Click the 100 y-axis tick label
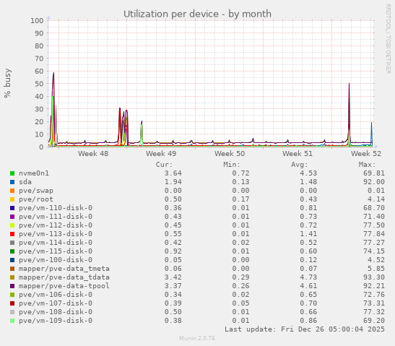Viewport: 395px width, 346px height. 37,21
